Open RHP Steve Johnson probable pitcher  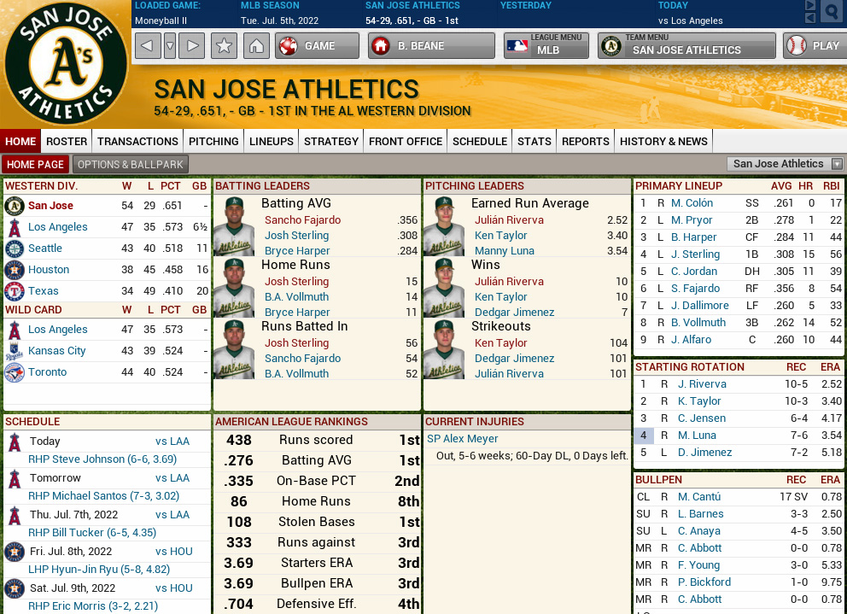pyautogui.click(x=102, y=459)
